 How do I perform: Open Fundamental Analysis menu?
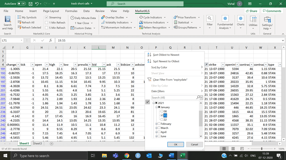point(225,22)
